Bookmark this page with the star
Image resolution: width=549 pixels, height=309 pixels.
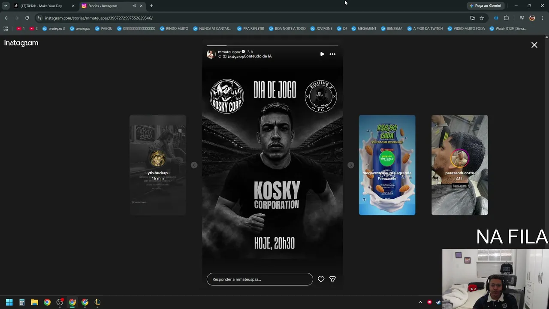click(x=482, y=18)
